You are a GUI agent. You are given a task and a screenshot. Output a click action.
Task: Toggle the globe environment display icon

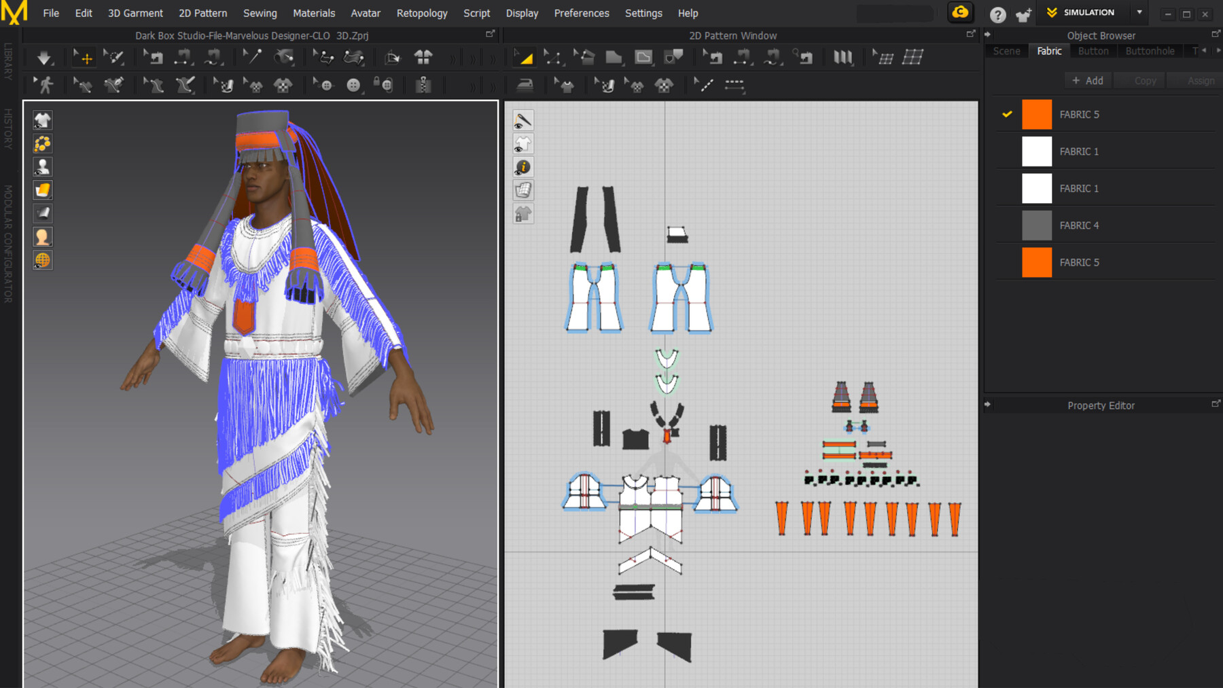pos(43,260)
